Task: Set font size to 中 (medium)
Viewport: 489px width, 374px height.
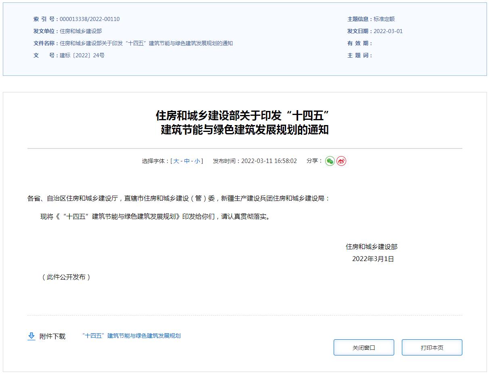Action: click(x=187, y=161)
